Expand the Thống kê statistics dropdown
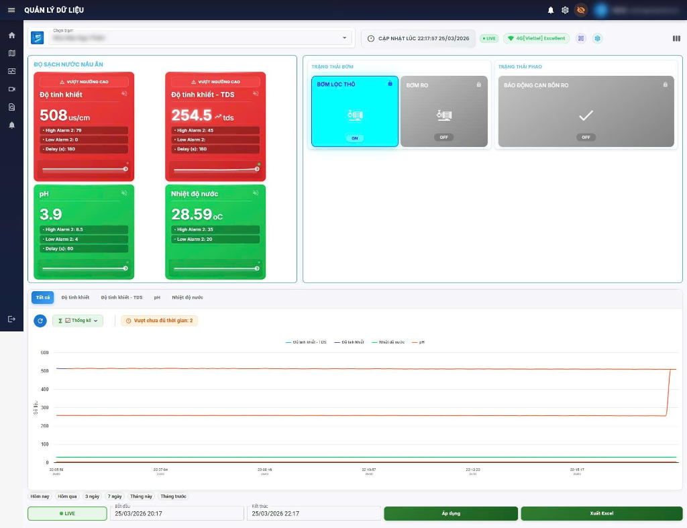 pyautogui.click(x=78, y=321)
